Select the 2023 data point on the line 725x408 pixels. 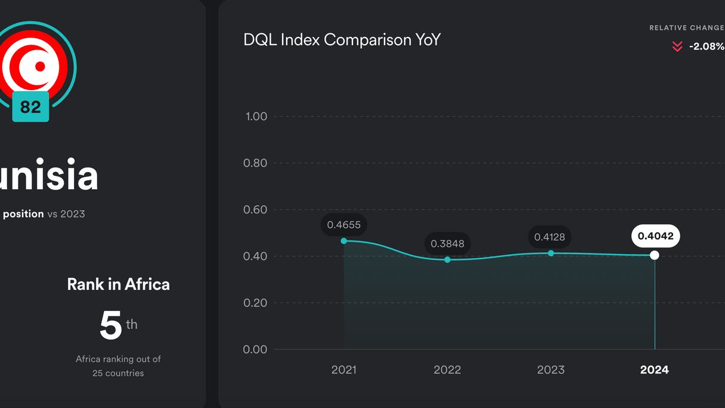pos(551,254)
